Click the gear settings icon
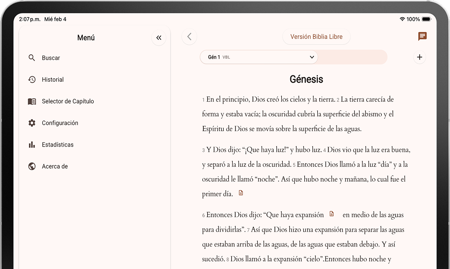450x269 pixels. tap(32, 123)
